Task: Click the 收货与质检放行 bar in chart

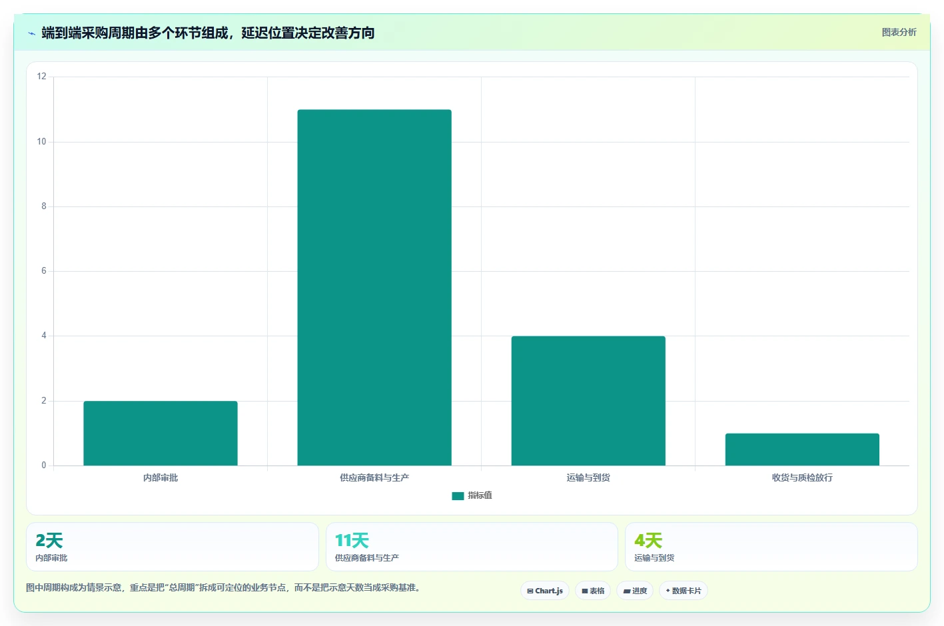Action: click(x=802, y=450)
